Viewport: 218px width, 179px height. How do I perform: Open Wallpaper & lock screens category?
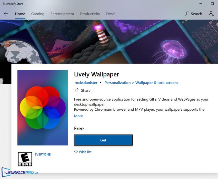pos(157,83)
